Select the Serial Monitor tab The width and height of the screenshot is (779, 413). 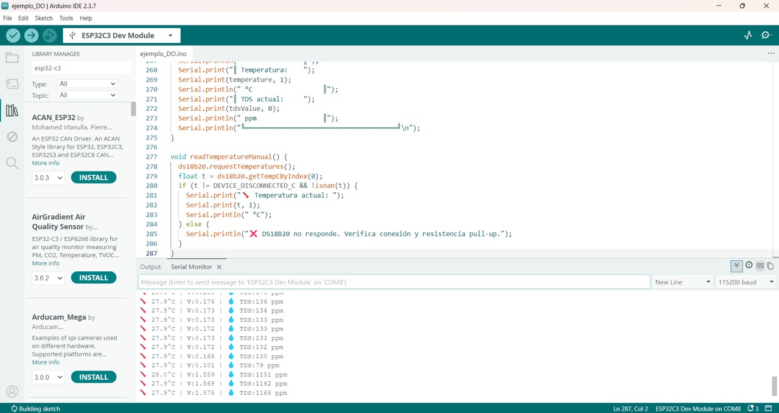191,267
